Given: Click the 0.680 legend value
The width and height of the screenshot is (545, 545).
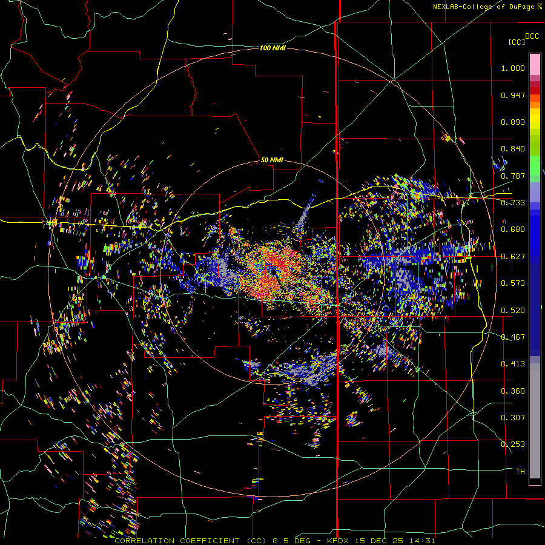Looking at the screenshot, I should [513, 230].
